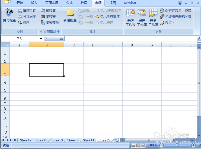Click the Office button
This screenshot has width=201, height=149.
click(x=6, y=1)
